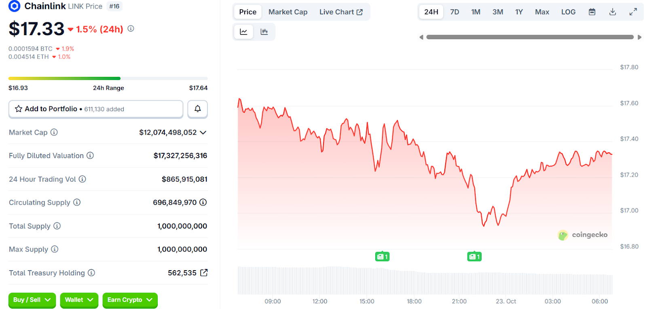Click the Market Cap info icon

(54, 132)
